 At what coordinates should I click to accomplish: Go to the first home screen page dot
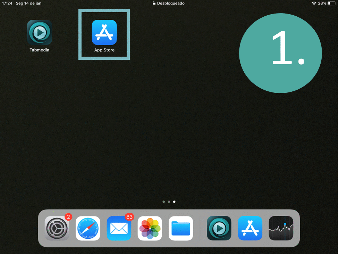coord(164,202)
